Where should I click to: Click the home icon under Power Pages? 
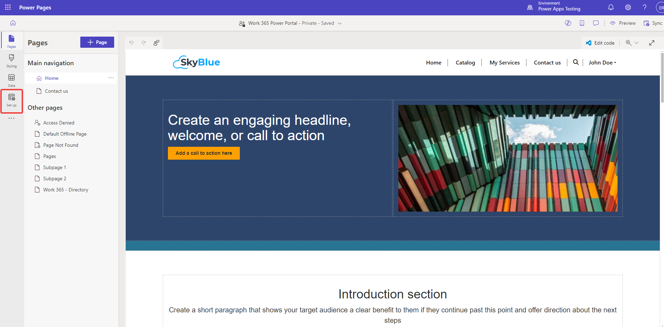pyautogui.click(x=13, y=23)
